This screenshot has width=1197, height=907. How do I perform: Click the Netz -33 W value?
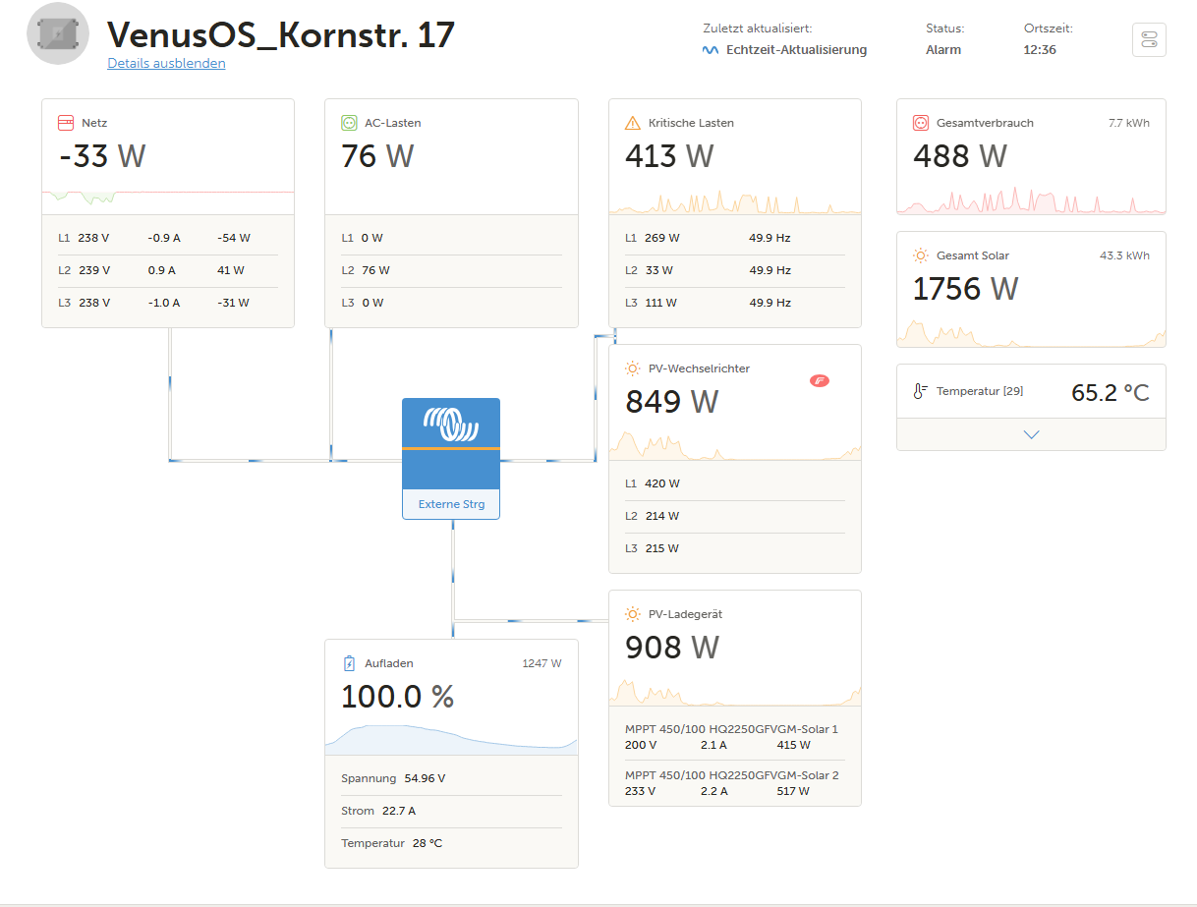tap(102, 155)
